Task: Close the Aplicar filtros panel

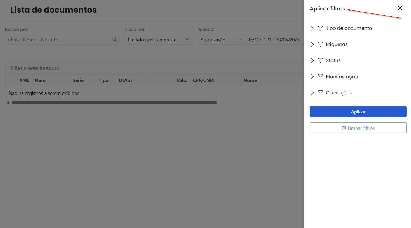Action: tap(400, 8)
